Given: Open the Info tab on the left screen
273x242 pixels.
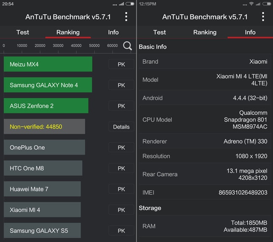Looking at the screenshot, I should pos(113,32).
